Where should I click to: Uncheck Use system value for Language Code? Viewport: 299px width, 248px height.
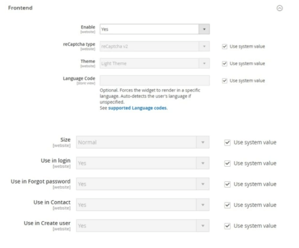[225, 81]
